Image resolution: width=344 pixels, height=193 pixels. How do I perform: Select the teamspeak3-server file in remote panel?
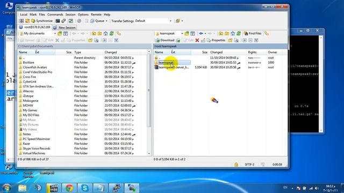173,68
